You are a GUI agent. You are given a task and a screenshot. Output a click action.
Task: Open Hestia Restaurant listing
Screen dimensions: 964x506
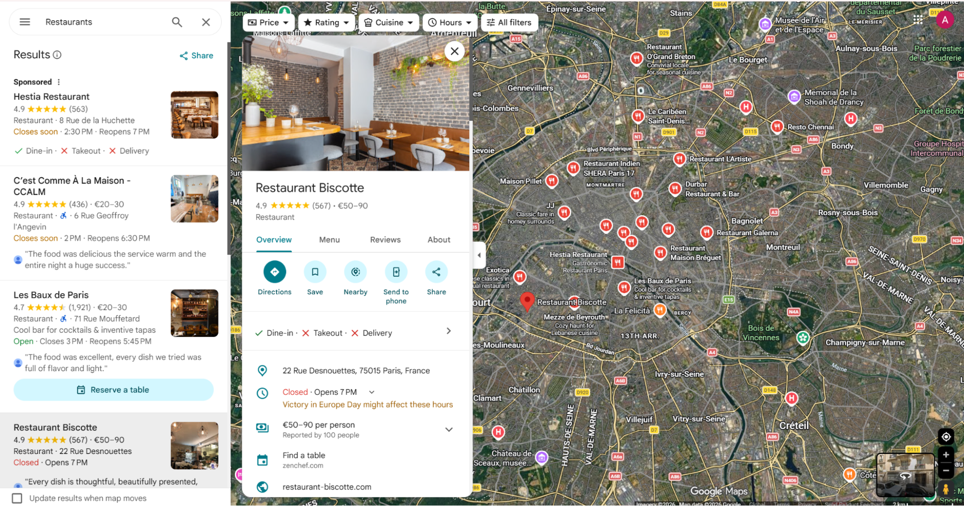point(52,97)
